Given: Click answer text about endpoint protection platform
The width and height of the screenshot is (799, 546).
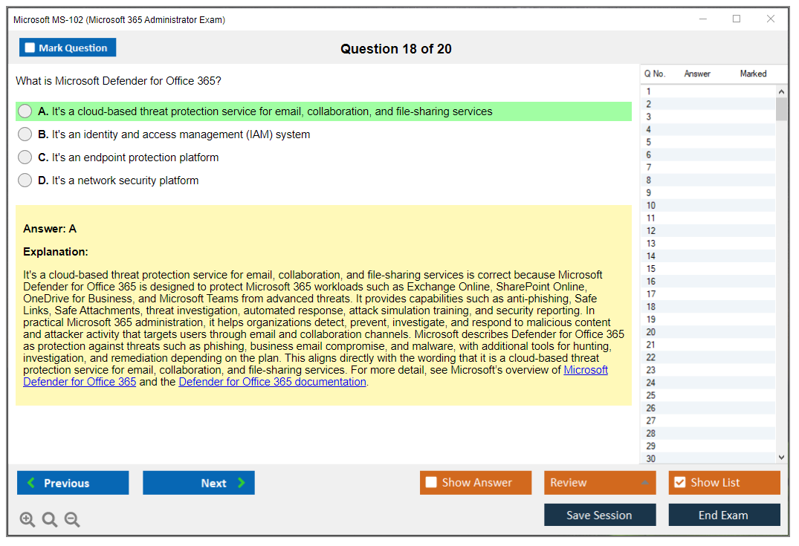Looking at the screenshot, I should point(135,157).
